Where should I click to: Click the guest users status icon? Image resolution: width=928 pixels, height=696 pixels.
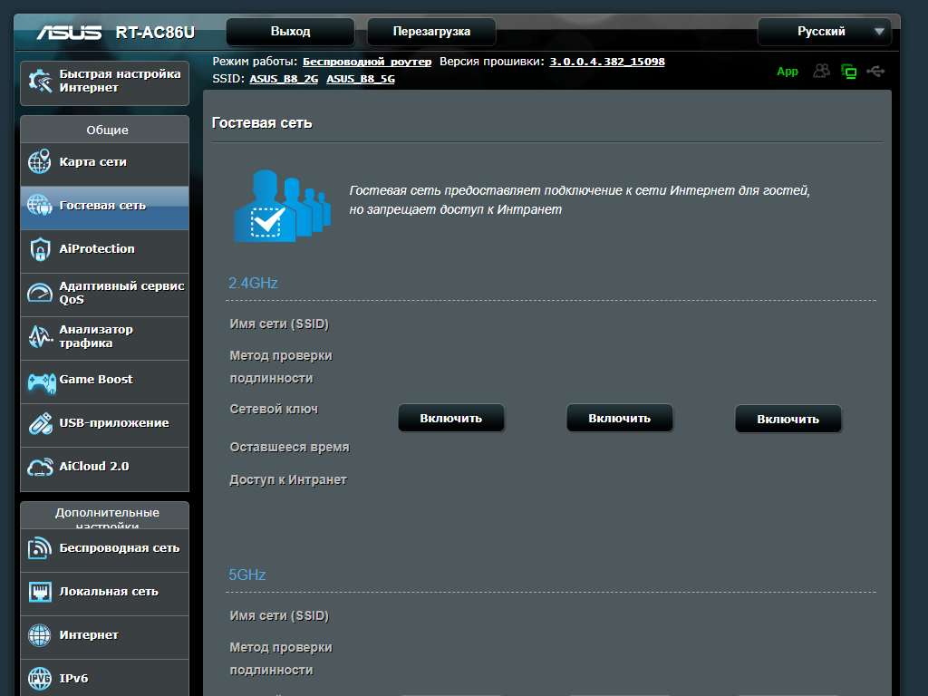(821, 71)
